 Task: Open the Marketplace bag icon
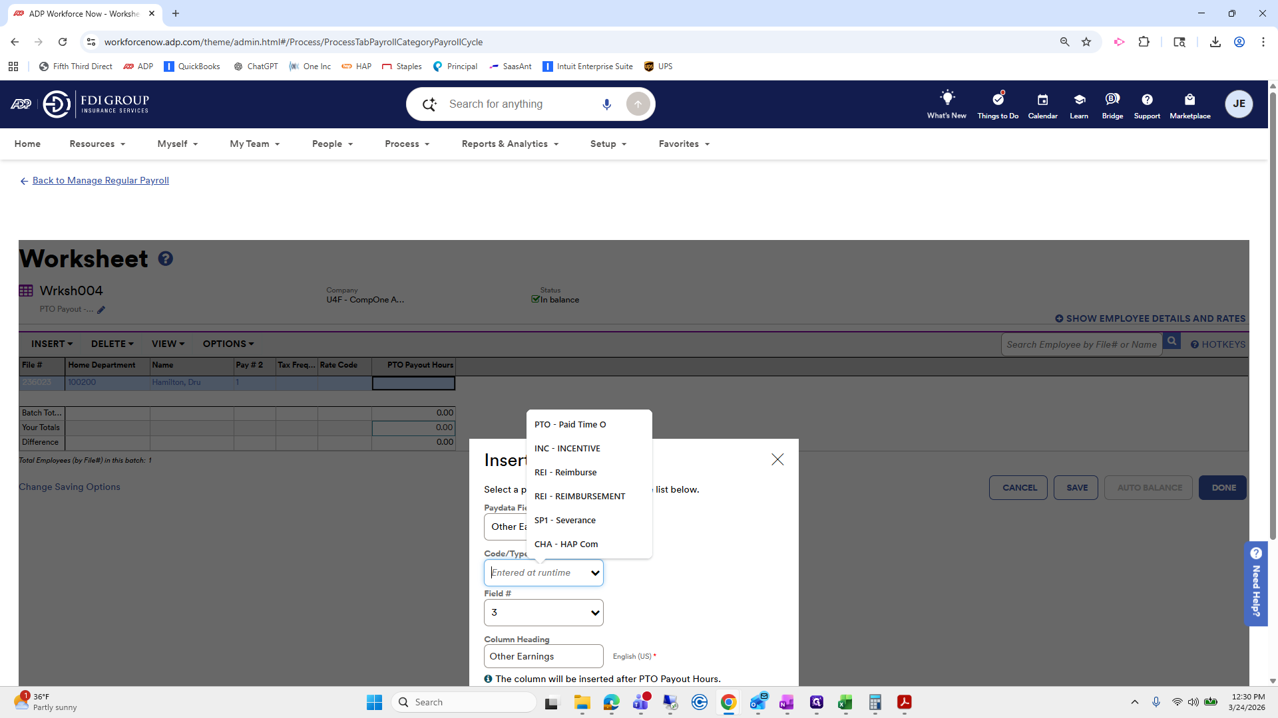(x=1189, y=100)
